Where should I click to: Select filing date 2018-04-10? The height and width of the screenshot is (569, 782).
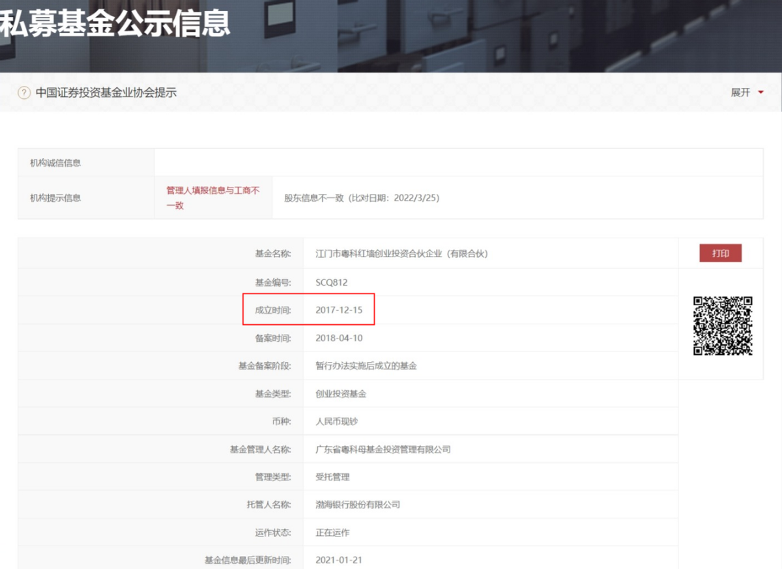click(x=339, y=338)
